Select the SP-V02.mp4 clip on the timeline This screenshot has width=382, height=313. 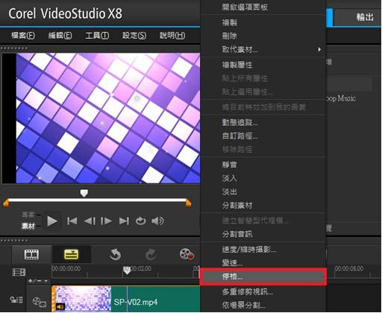point(126,299)
